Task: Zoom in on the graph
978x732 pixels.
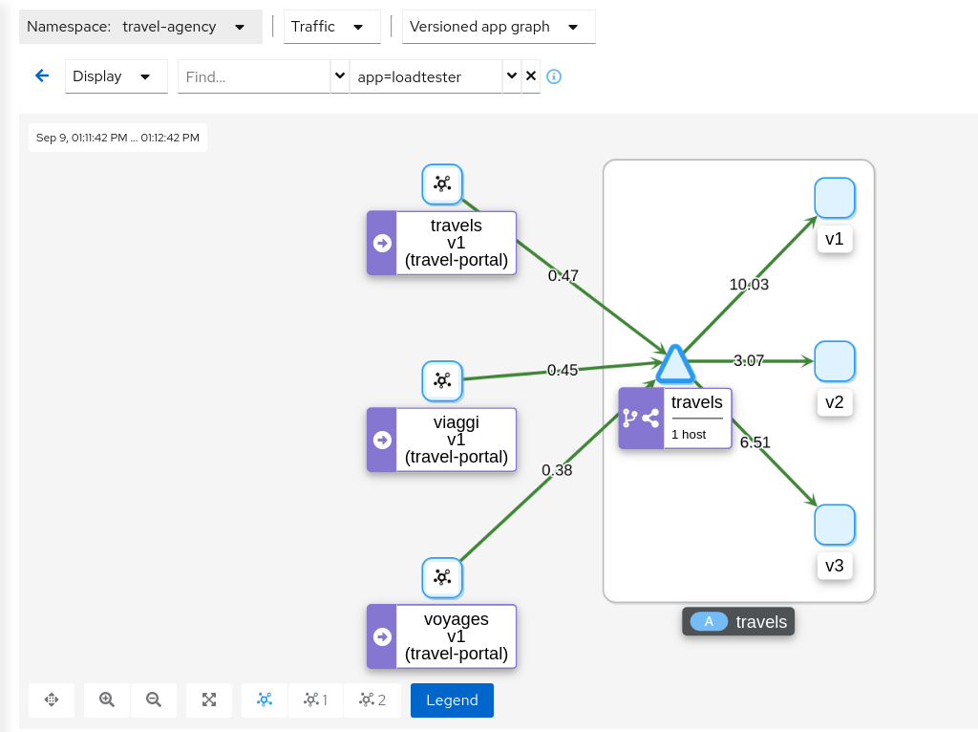Action: tap(107, 700)
